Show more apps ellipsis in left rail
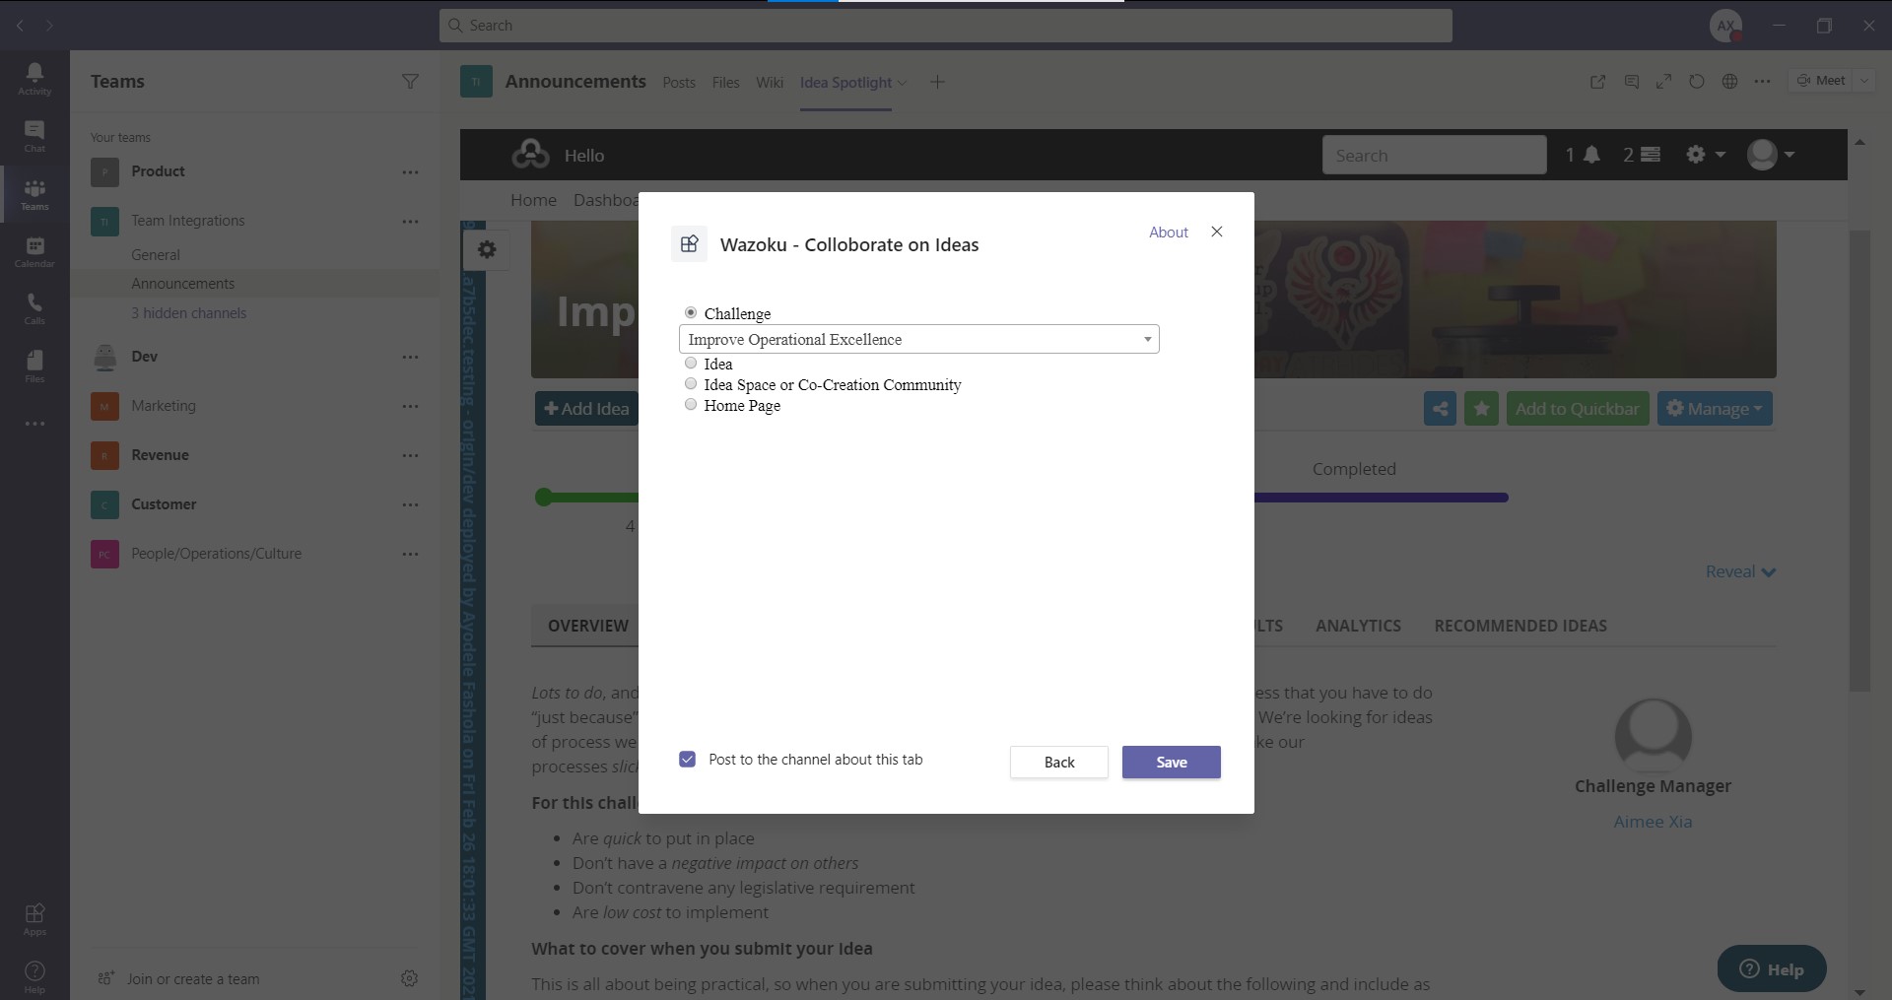1892x1000 pixels. (x=34, y=424)
